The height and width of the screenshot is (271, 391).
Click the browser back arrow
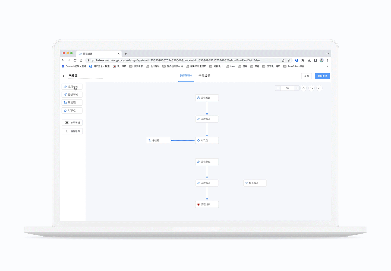pyautogui.click(x=63, y=60)
